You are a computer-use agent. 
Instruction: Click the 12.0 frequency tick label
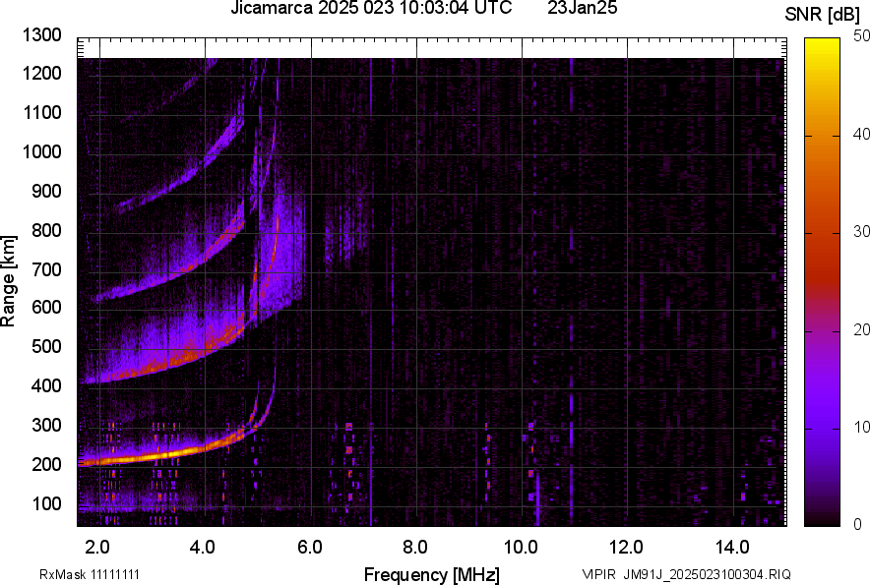point(627,547)
